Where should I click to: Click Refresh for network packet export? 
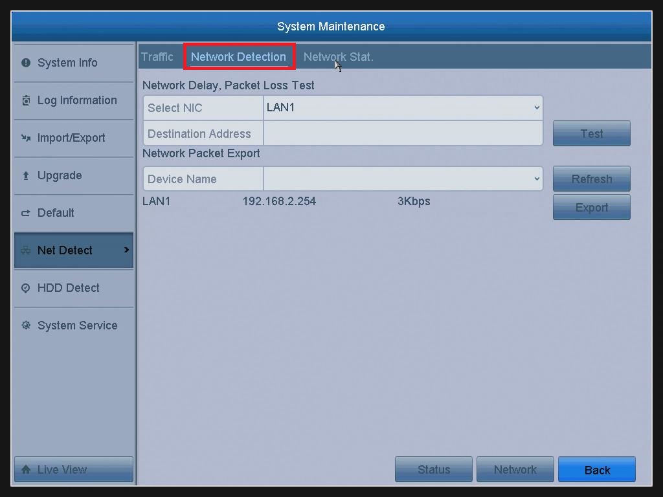pyautogui.click(x=591, y=179)
